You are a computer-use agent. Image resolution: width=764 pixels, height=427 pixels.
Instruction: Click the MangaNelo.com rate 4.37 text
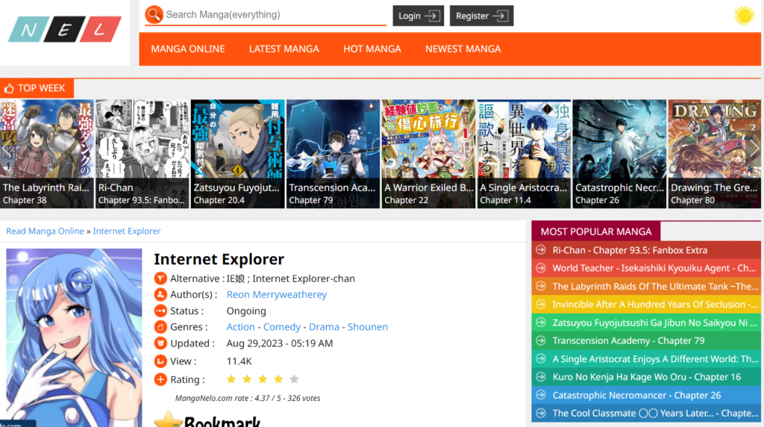pyautogui.click(x=248, y=398)
